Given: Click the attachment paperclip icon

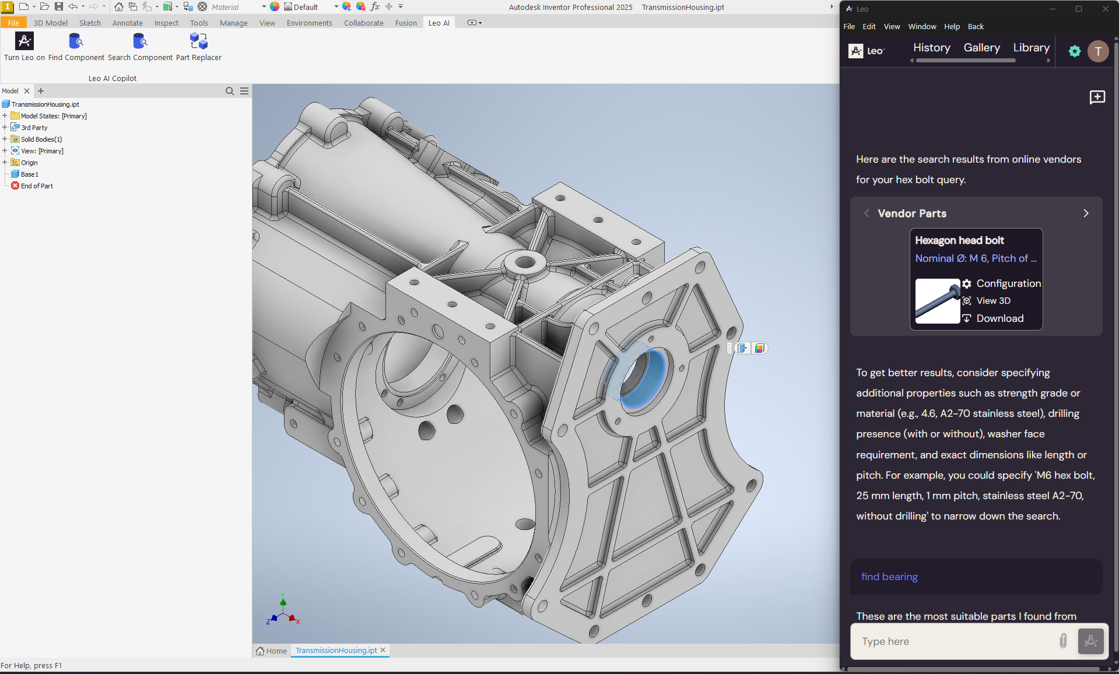Looking at the screenshot, I should click(1063, 641).
